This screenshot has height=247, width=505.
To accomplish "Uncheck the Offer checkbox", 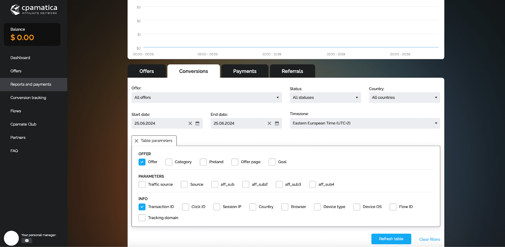I will pos(142,162).
